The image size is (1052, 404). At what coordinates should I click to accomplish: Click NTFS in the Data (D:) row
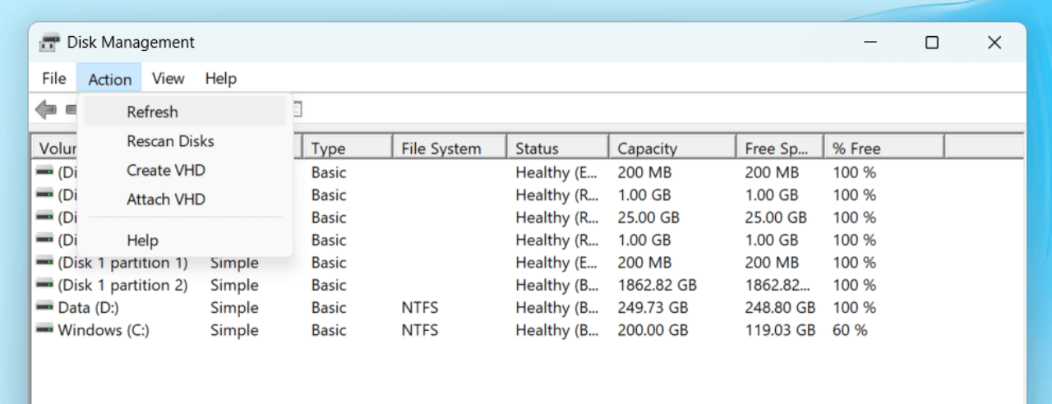[x=420, y=308]
